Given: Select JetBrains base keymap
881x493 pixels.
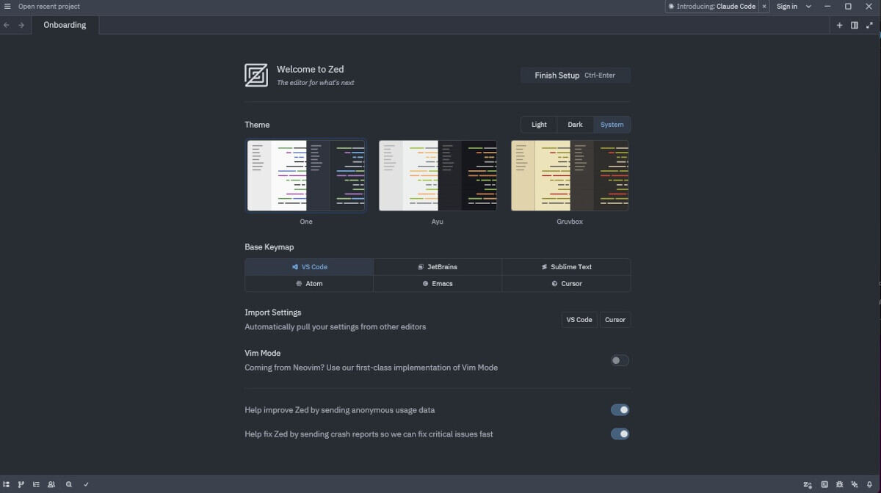Looking at the screenshot, I should [x=438, y=267].
